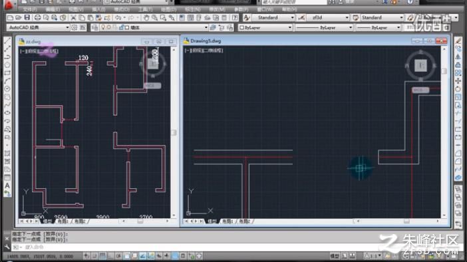This screenshot has height=262, width=467.
Task: Click the Erase modify tool
Action: 458,41
